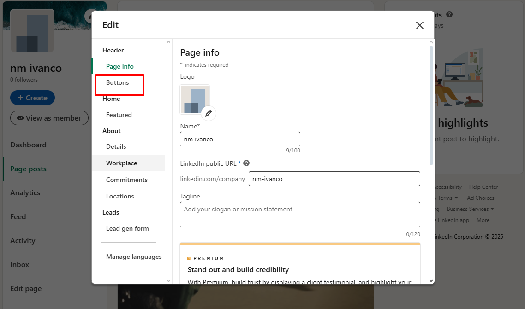
Task: Expand the Business Services dropdown
Action: [x=470, y=209]
